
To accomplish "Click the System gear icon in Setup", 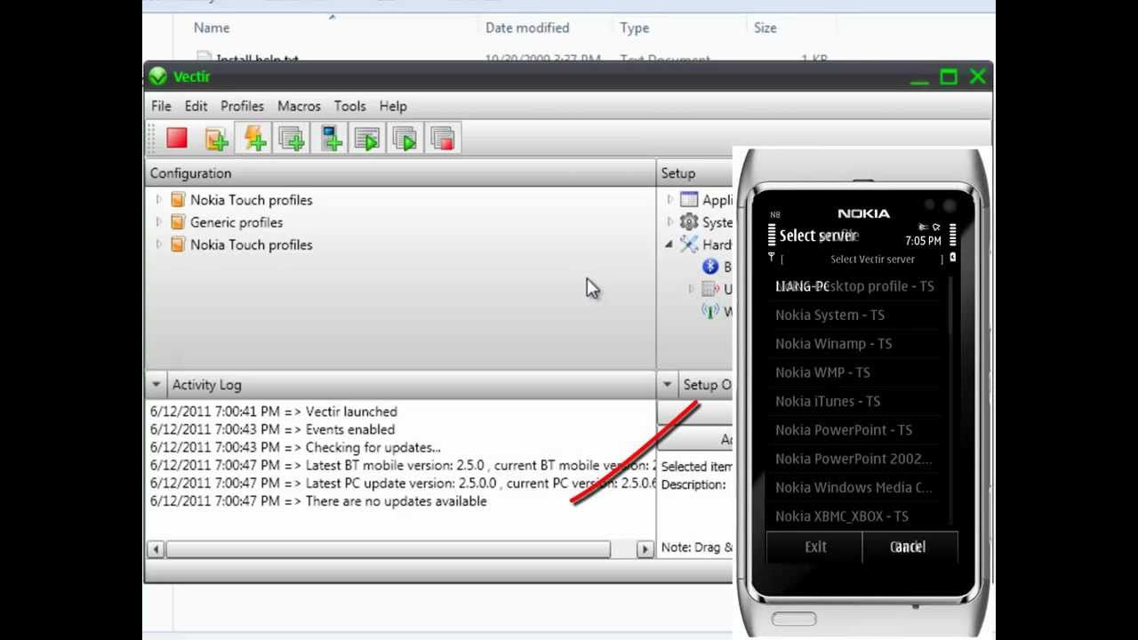I will 689,221.
